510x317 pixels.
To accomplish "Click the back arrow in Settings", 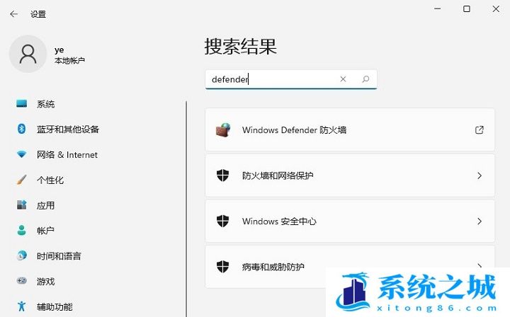I will [x=13, y=13].
